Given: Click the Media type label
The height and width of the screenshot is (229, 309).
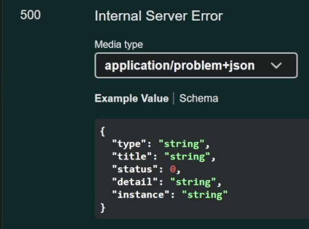Looking at the screenshot, I should [119, 44].
